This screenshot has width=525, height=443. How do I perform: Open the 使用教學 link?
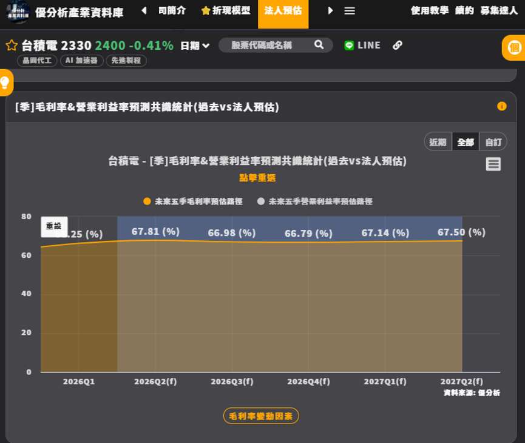(430, 11)
